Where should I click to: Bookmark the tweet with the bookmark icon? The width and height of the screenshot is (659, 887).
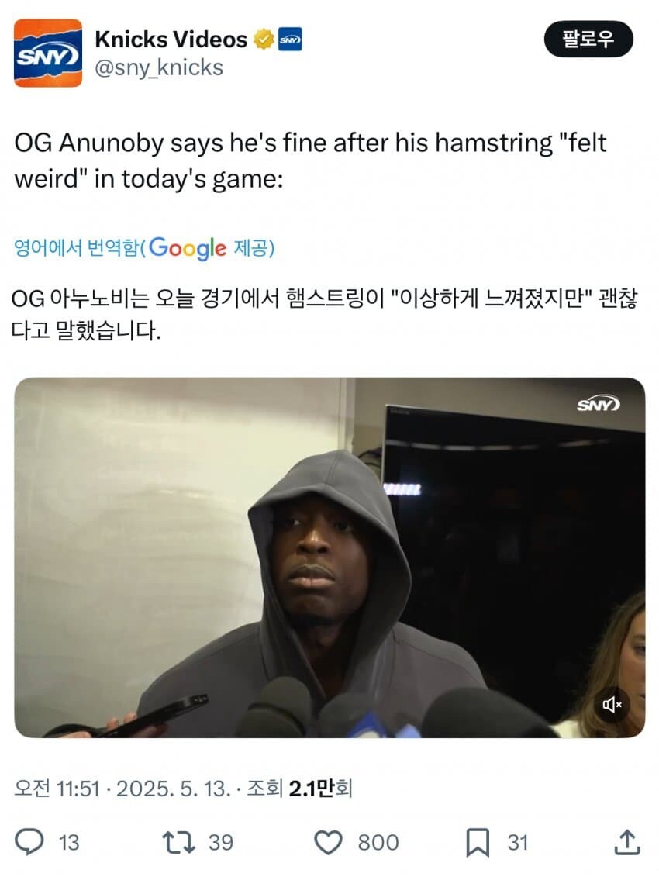click(478, 842)
